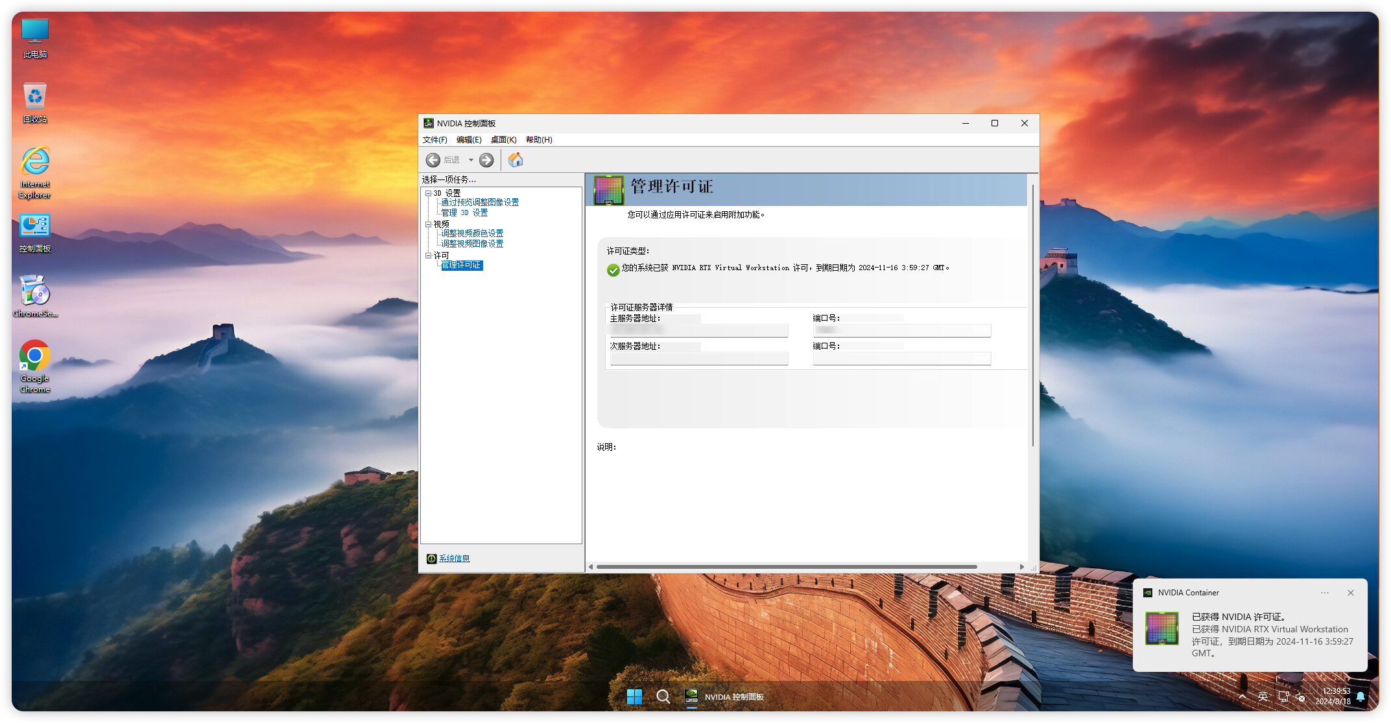This screenshot has height=723, width=1391.
Task: Open the 桌面(K) menu
Action: tap(504, 140)
